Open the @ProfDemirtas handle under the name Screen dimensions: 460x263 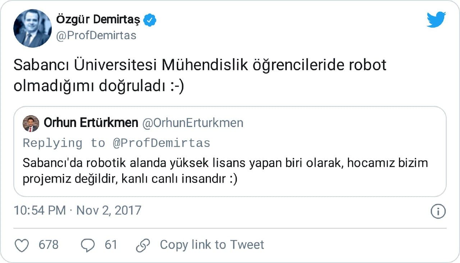[96, 36]
